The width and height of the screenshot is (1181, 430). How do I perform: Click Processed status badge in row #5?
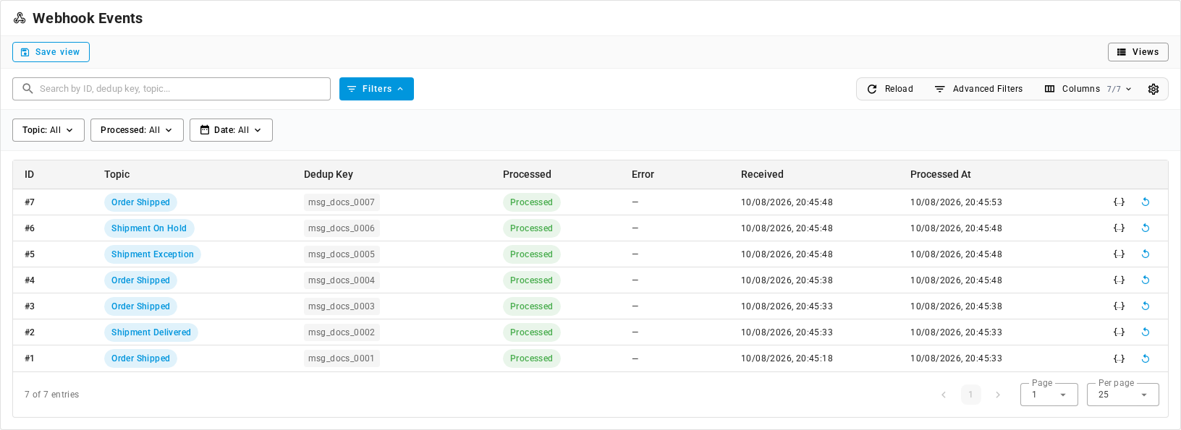click(531, 254)
